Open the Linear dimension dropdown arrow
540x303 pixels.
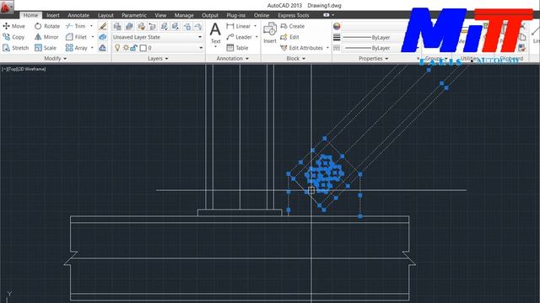[x=255, y=26]
